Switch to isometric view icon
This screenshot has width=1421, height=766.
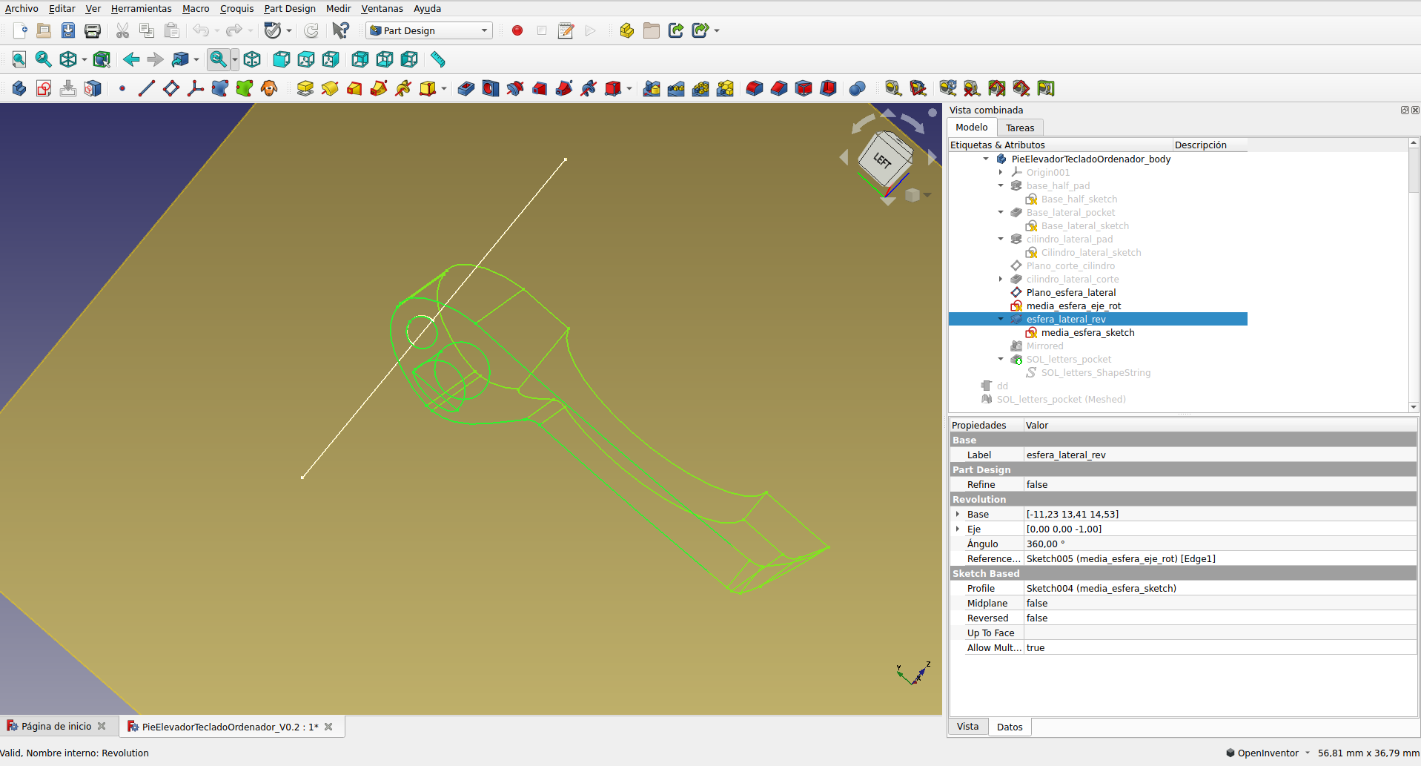252,59
